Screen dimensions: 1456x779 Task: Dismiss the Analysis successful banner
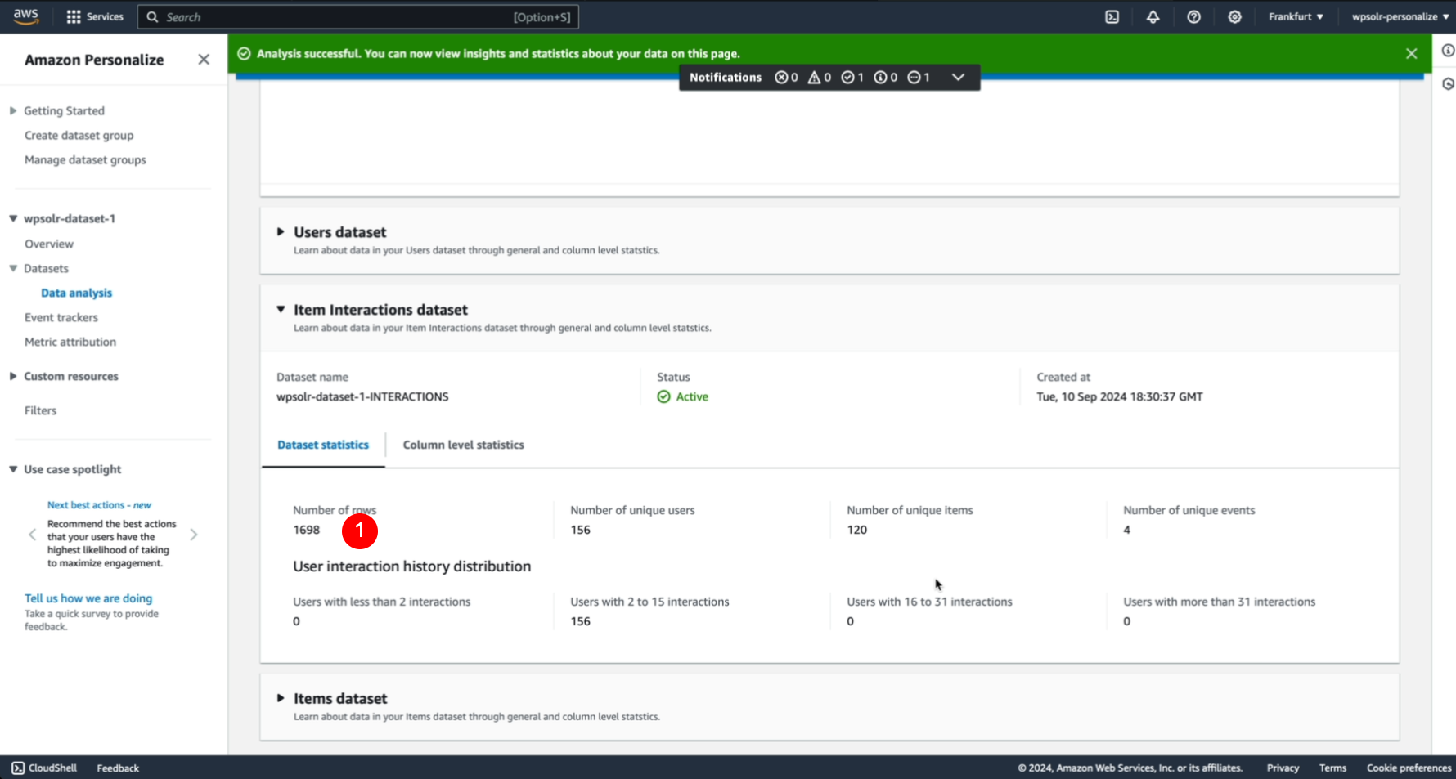click(x=1411, y=53)
